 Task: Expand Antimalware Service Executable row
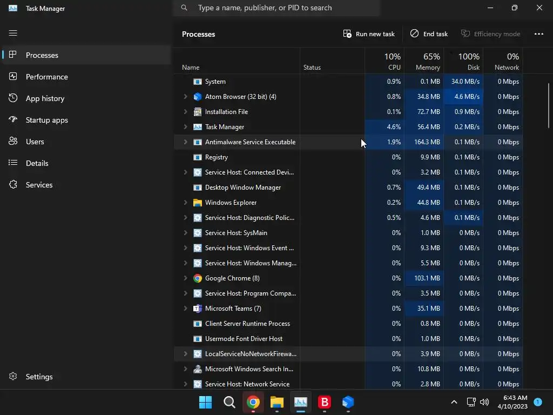185,142
